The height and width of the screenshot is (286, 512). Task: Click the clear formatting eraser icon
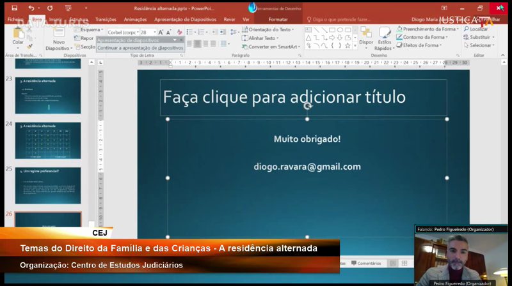click(x=179, y=32)
